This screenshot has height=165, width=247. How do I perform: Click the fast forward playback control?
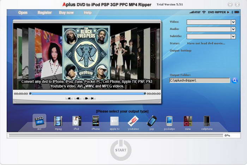[x=86, y=98]
